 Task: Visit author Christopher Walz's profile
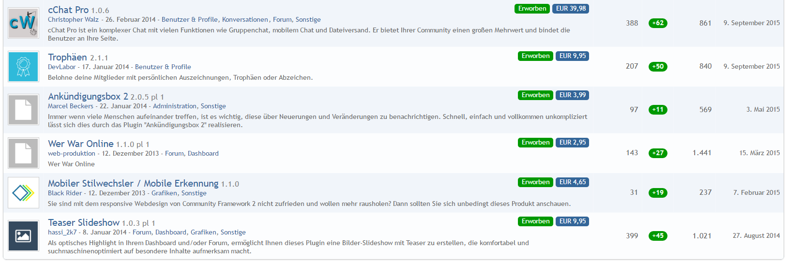[73, 20]
